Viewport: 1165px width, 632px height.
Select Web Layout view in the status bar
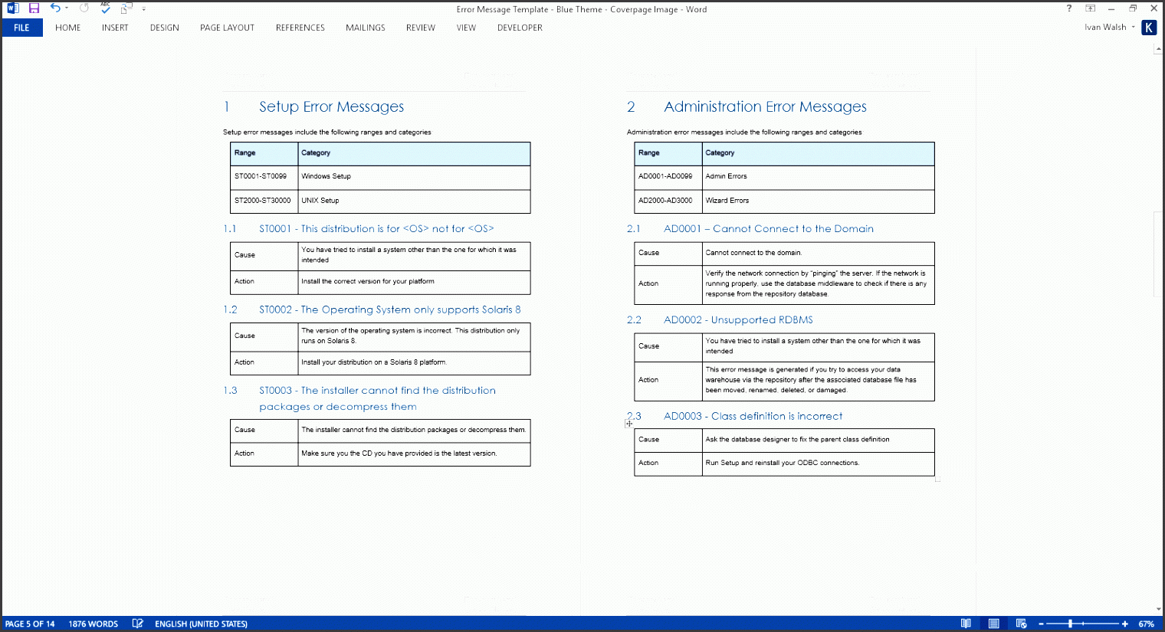point(1021,624)
